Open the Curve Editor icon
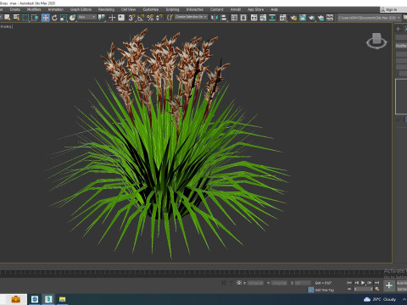 (263, 18)
